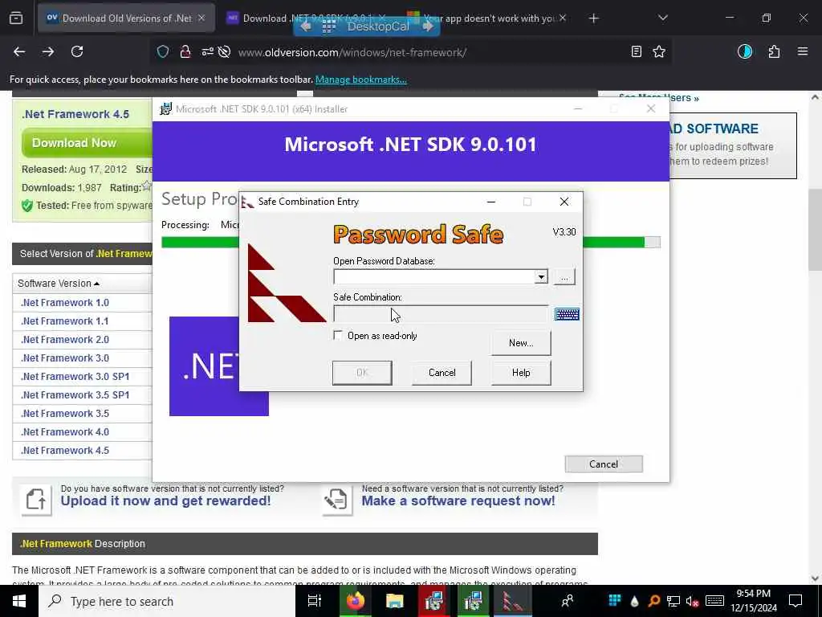Open People icon in taskbar
The width and height of the screenshot is (822, 617).
(568, 601)
